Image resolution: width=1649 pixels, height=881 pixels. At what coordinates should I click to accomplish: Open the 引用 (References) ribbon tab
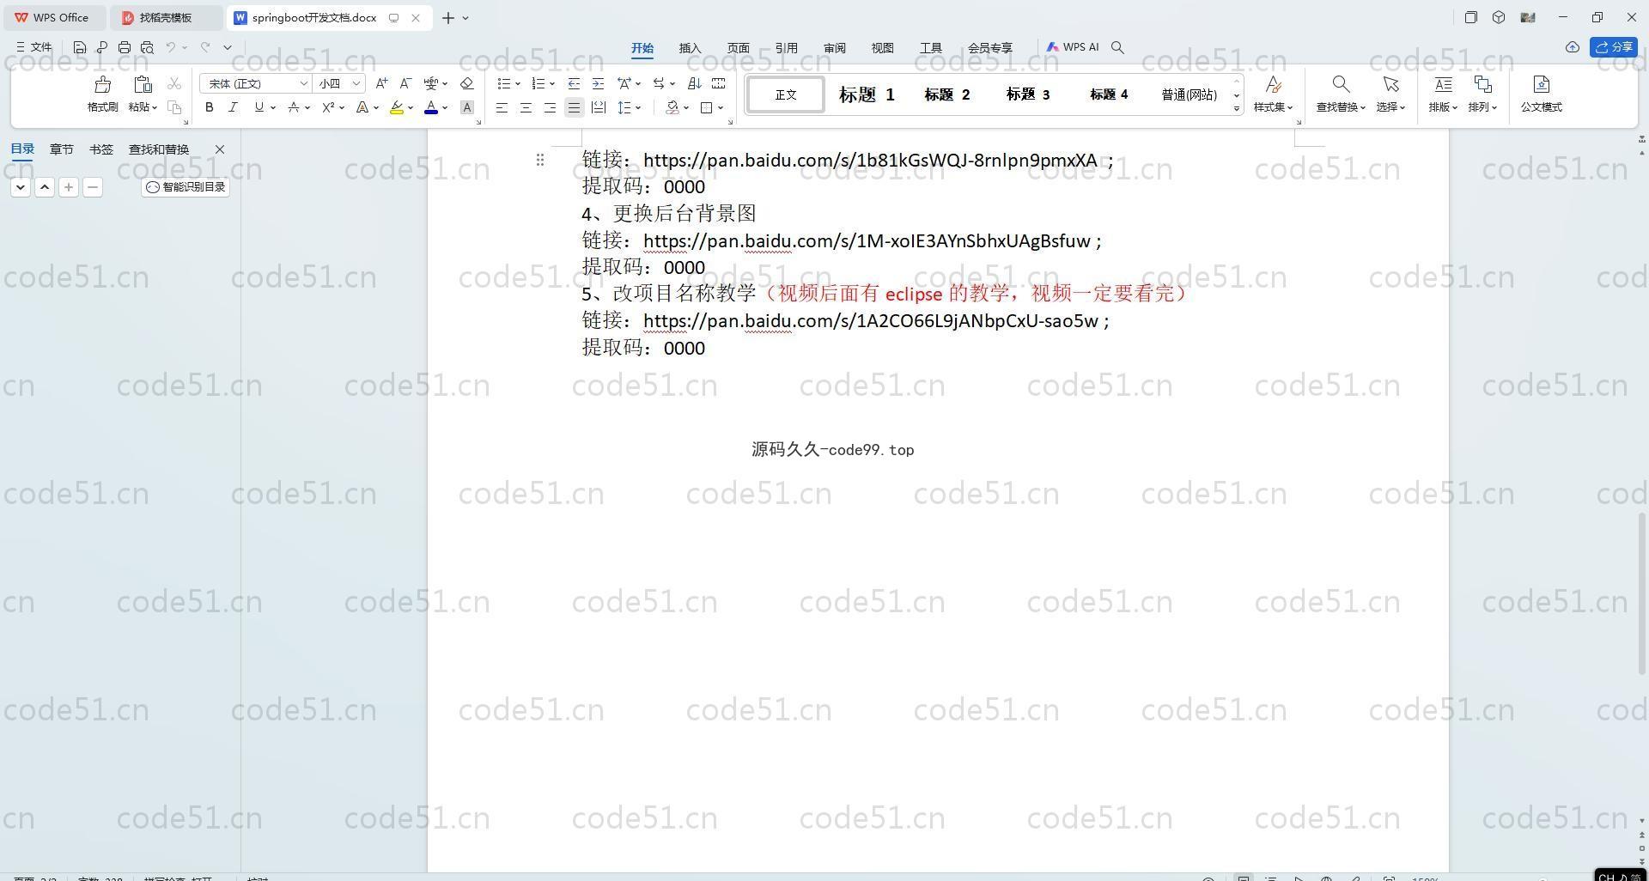tap(786, 48)
